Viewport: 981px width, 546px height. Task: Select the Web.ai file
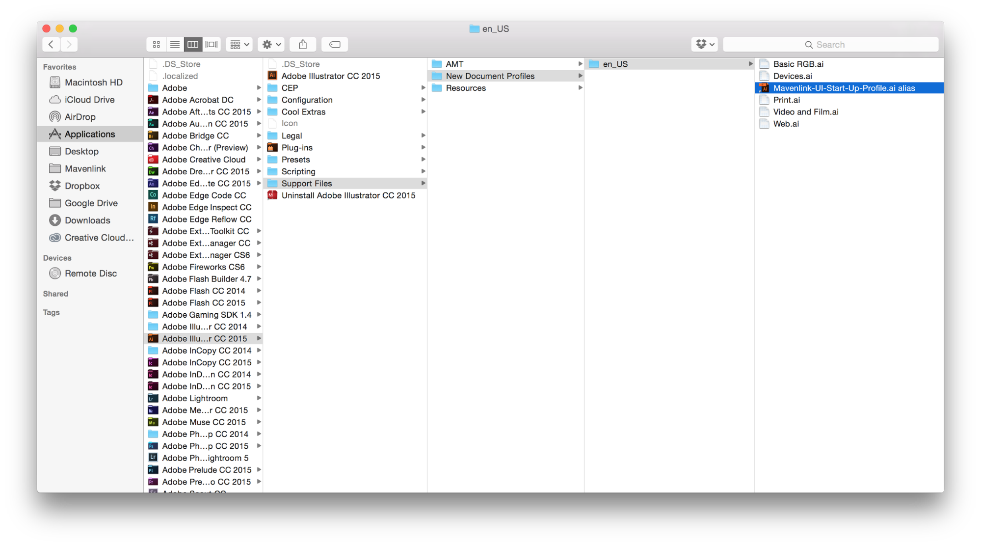[x=849, y=124]
